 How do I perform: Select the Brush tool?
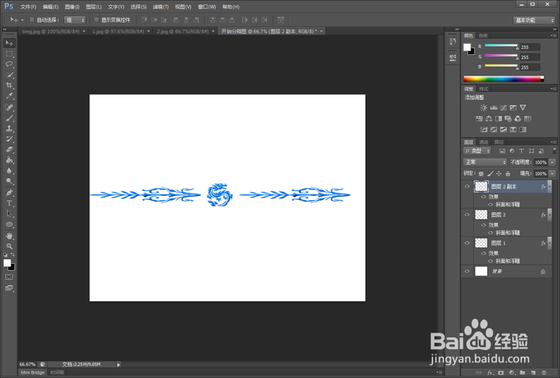pos(10,118)
